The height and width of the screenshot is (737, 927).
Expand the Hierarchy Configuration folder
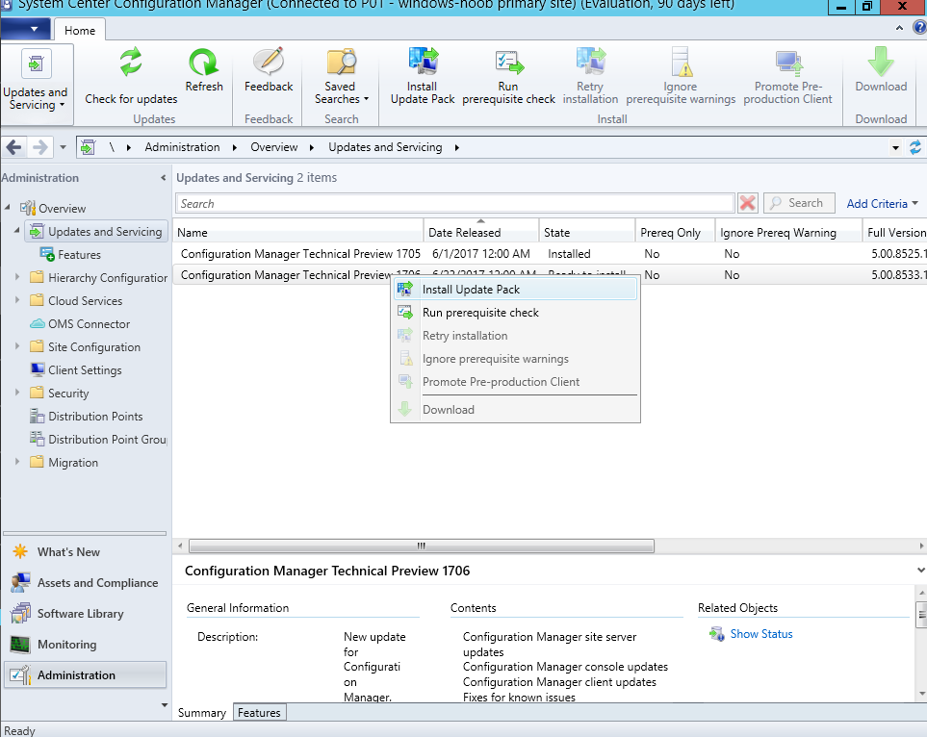point(17,276)
